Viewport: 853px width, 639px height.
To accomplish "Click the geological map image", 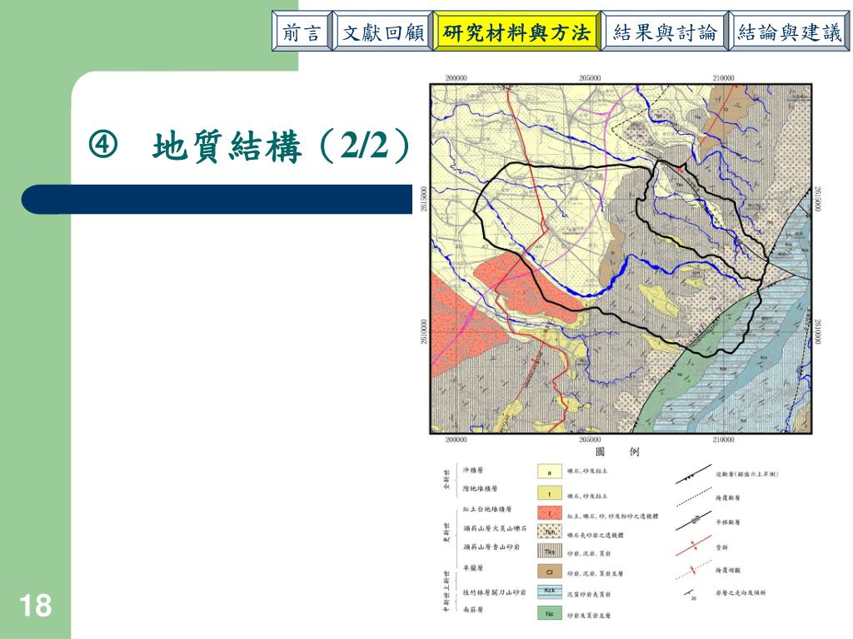I will pyautogui.click(x=621, y=259).
